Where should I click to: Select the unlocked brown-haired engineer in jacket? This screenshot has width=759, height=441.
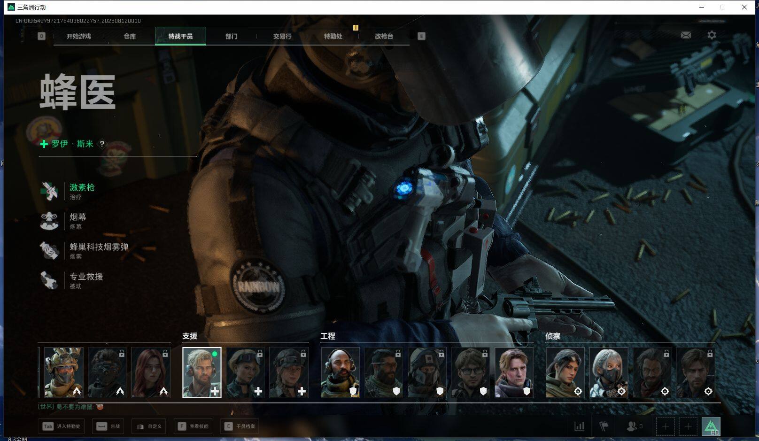click(514, 372)
